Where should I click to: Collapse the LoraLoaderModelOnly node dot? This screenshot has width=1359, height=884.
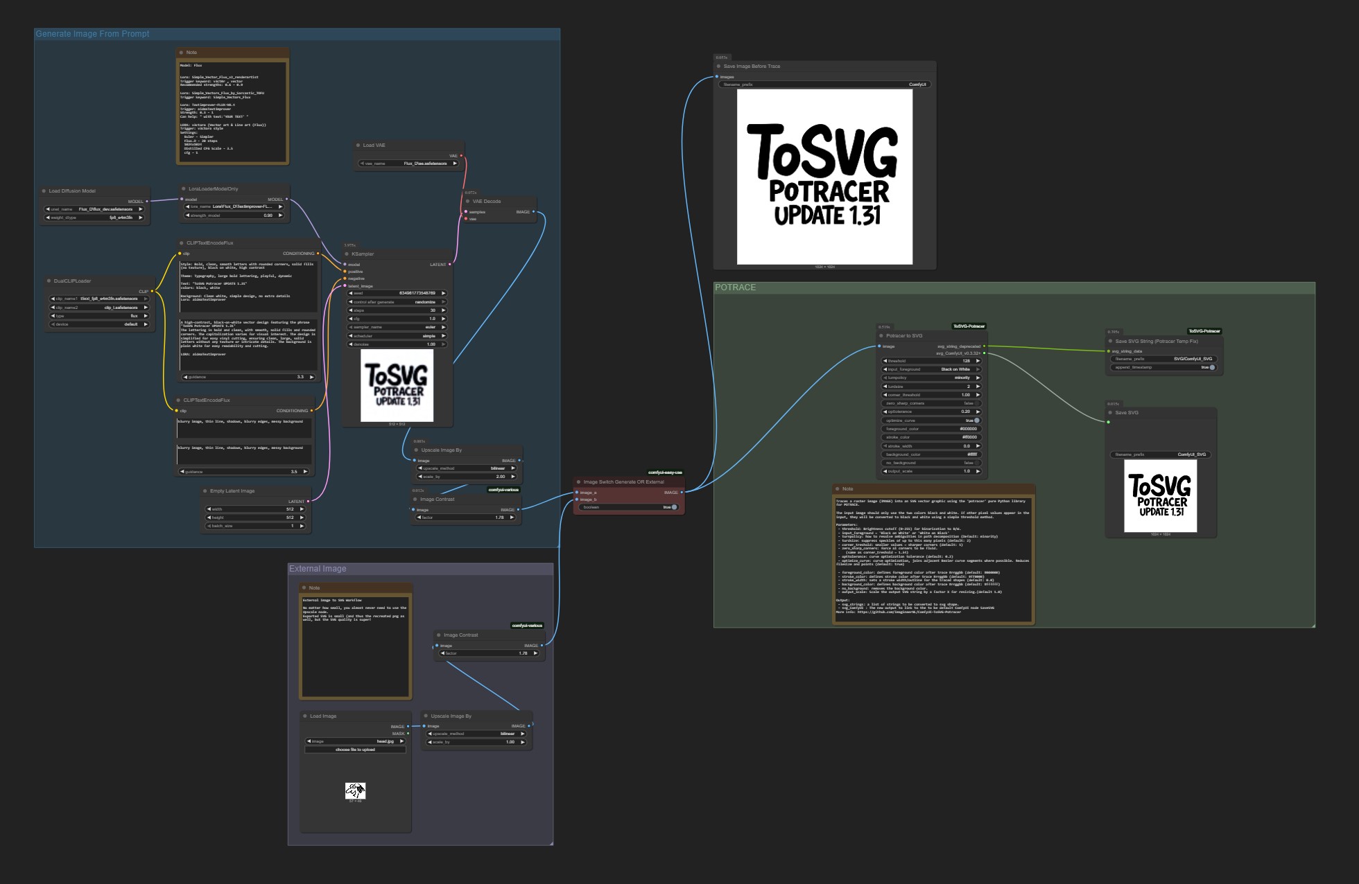183,189
